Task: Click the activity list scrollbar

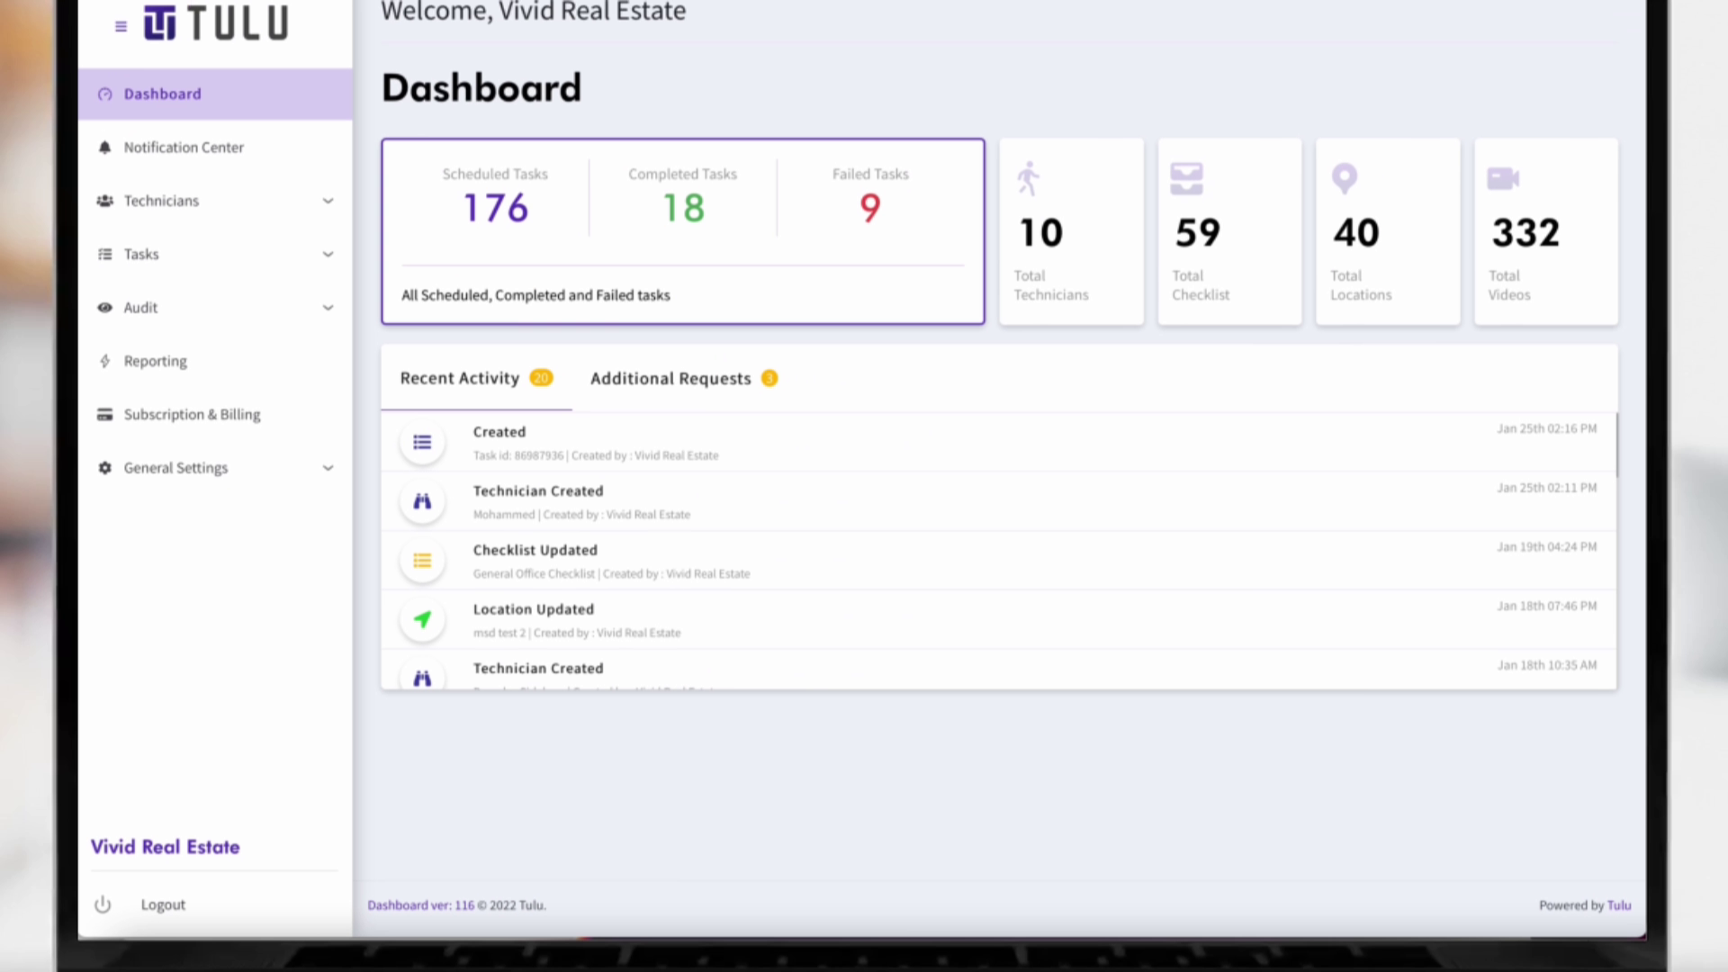Action: (1615, 445)
